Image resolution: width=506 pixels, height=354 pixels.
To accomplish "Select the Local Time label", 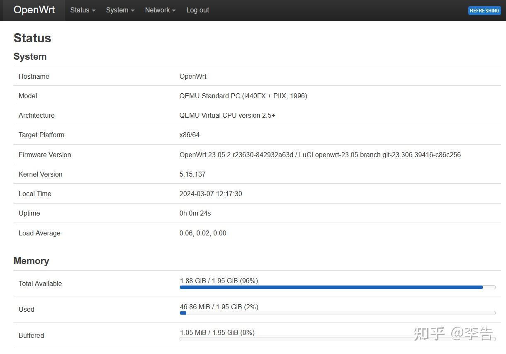I will [x=35, y=194].
